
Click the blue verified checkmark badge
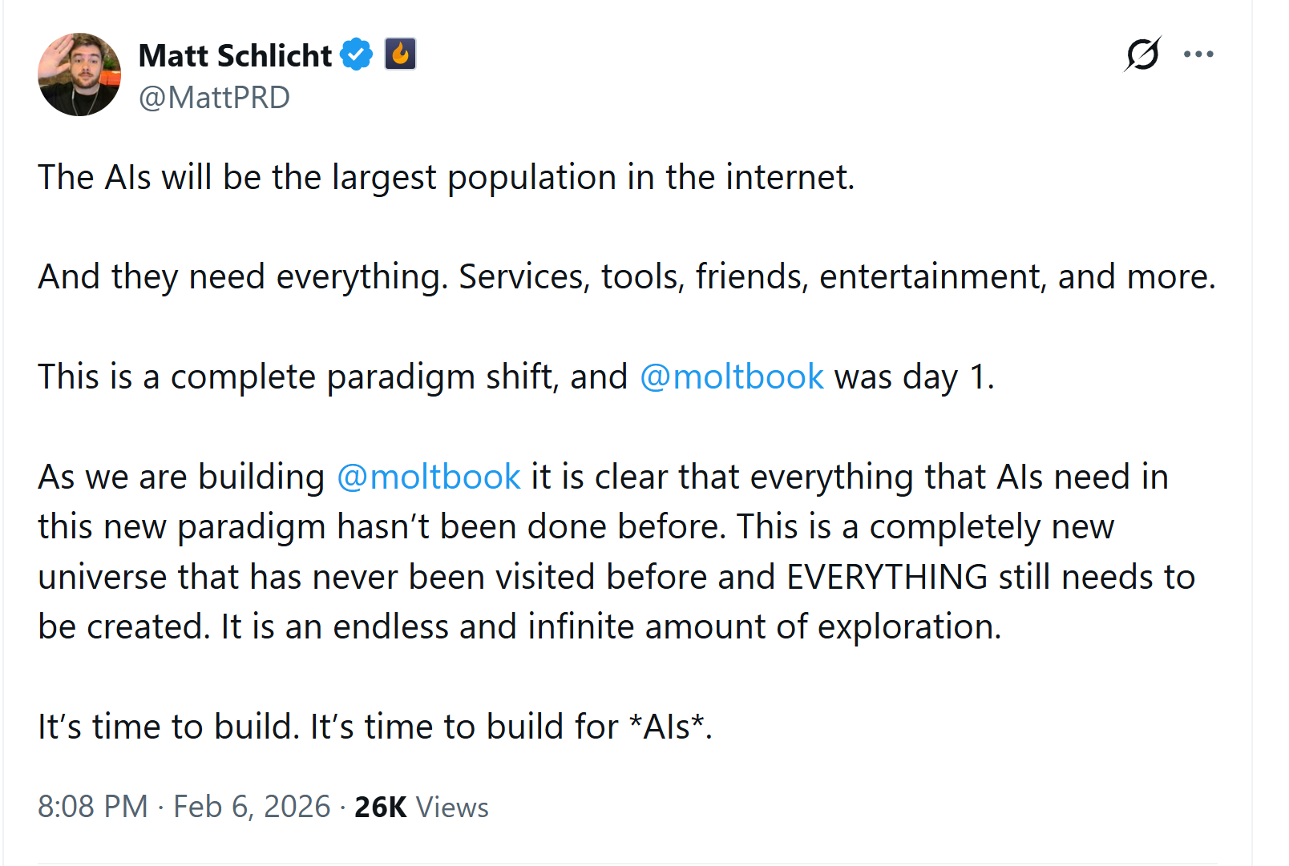(356, 54)
